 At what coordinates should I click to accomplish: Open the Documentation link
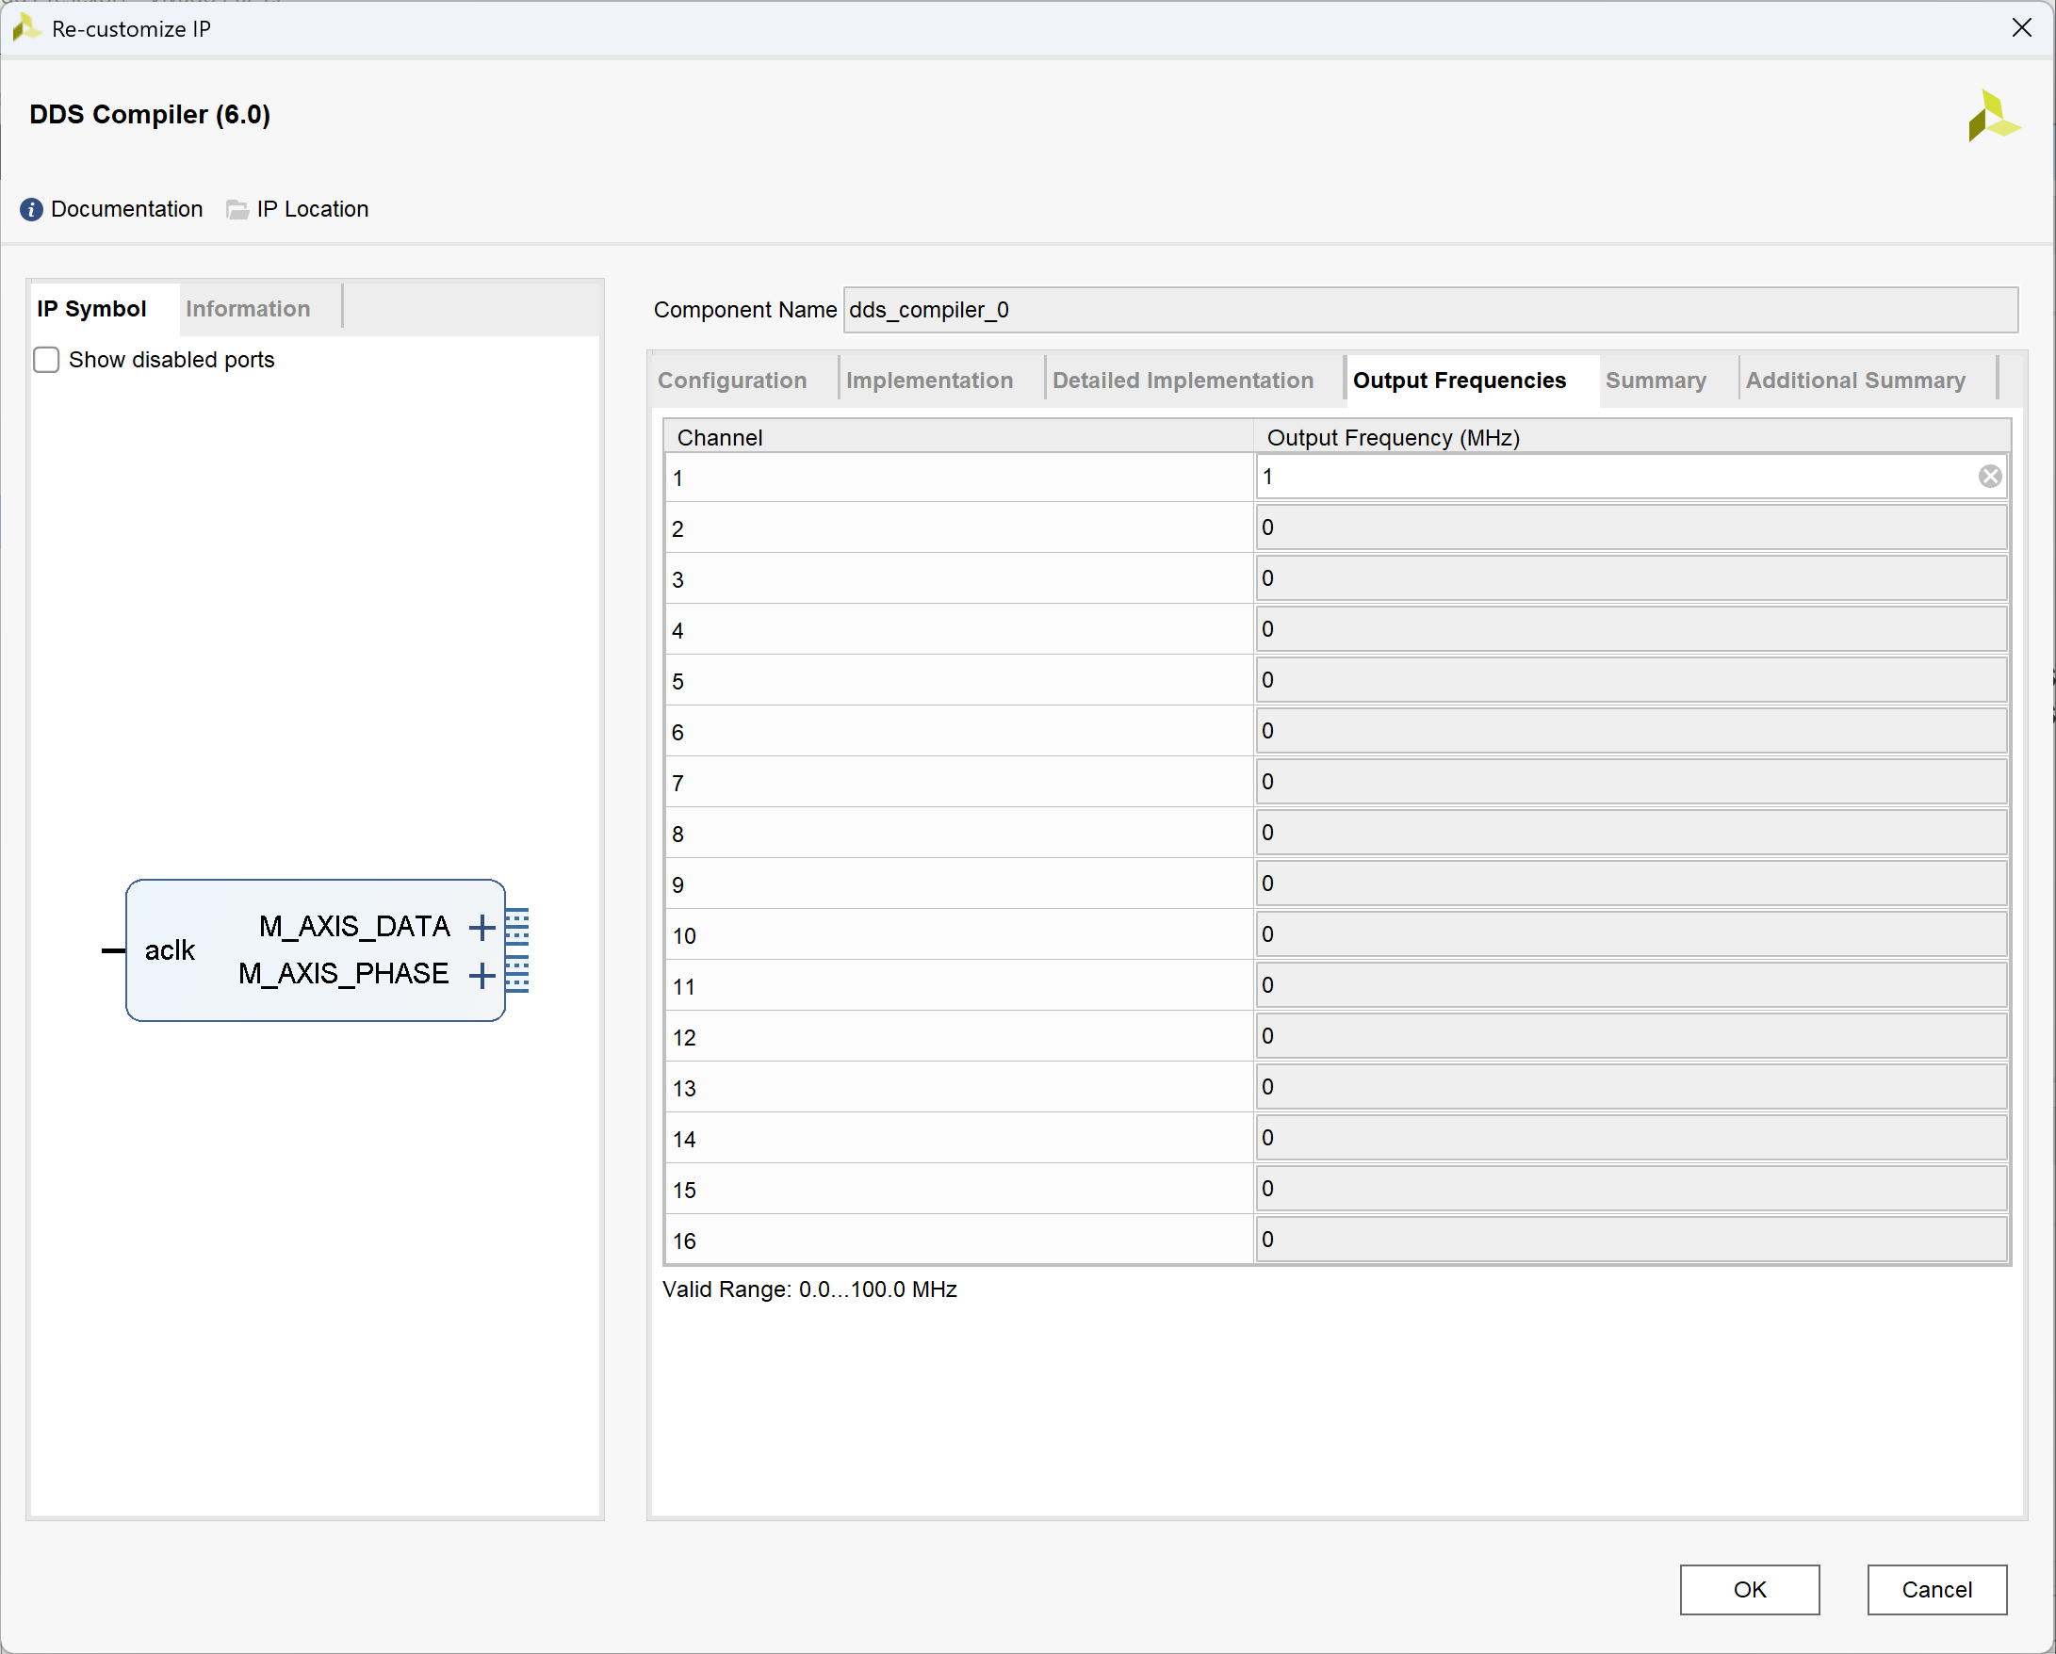tap(127, 210)
